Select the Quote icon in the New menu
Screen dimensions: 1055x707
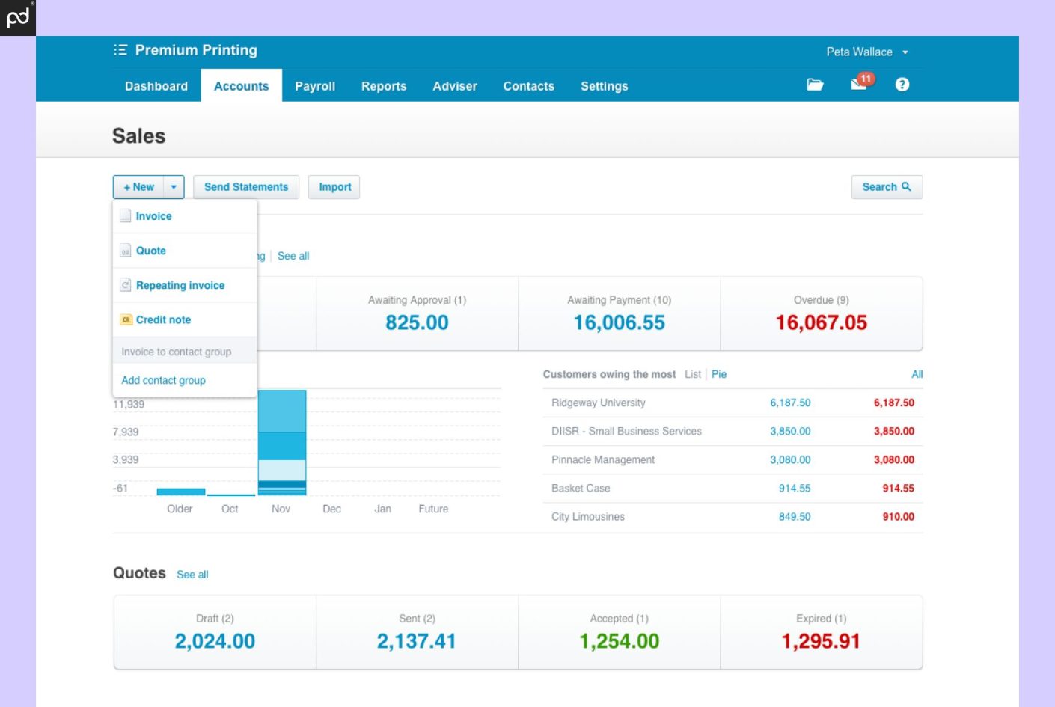(124, 250)
